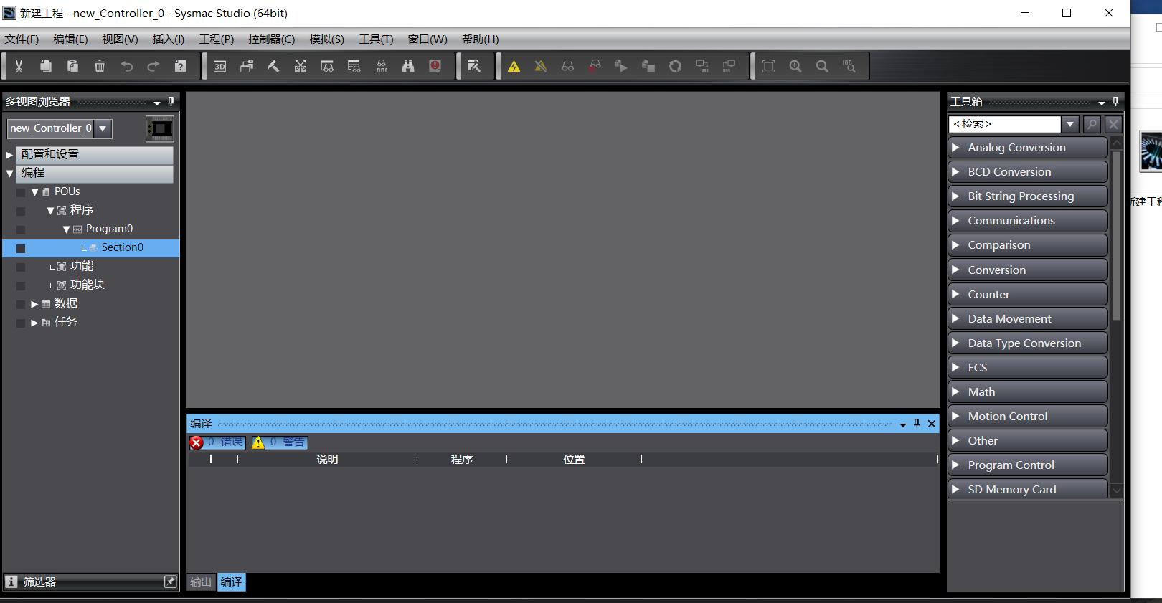Click the toolbox search input field
The width and height of the screenshot is (1162, 603).
pos(1004,124)
